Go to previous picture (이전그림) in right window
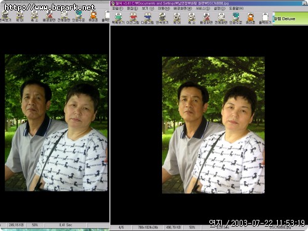 pyautogui.click(x=133, y=18)
